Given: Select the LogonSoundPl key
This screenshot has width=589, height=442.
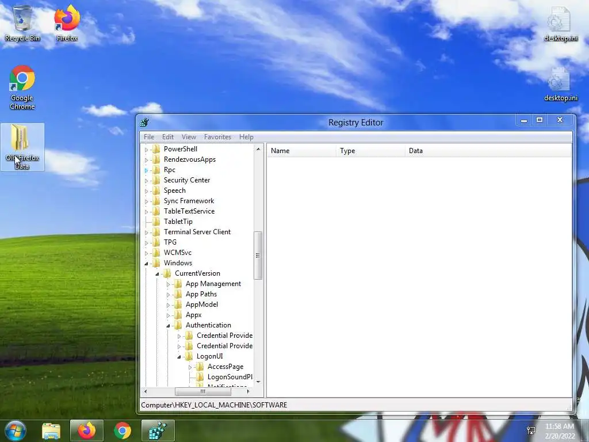Looking at the screenshot, I should [x=230, y=377].
